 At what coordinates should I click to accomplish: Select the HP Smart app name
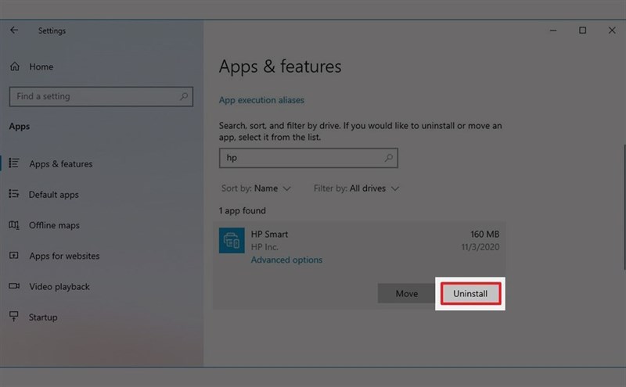[x=269, y=235]
